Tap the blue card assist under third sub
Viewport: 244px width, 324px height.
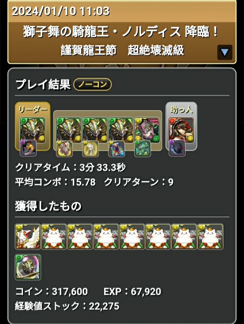tap(117, 148)
